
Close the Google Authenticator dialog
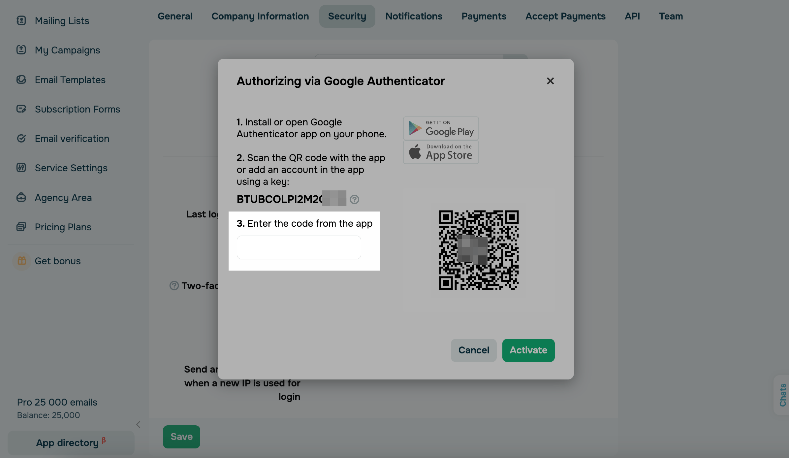click(550, 81)
